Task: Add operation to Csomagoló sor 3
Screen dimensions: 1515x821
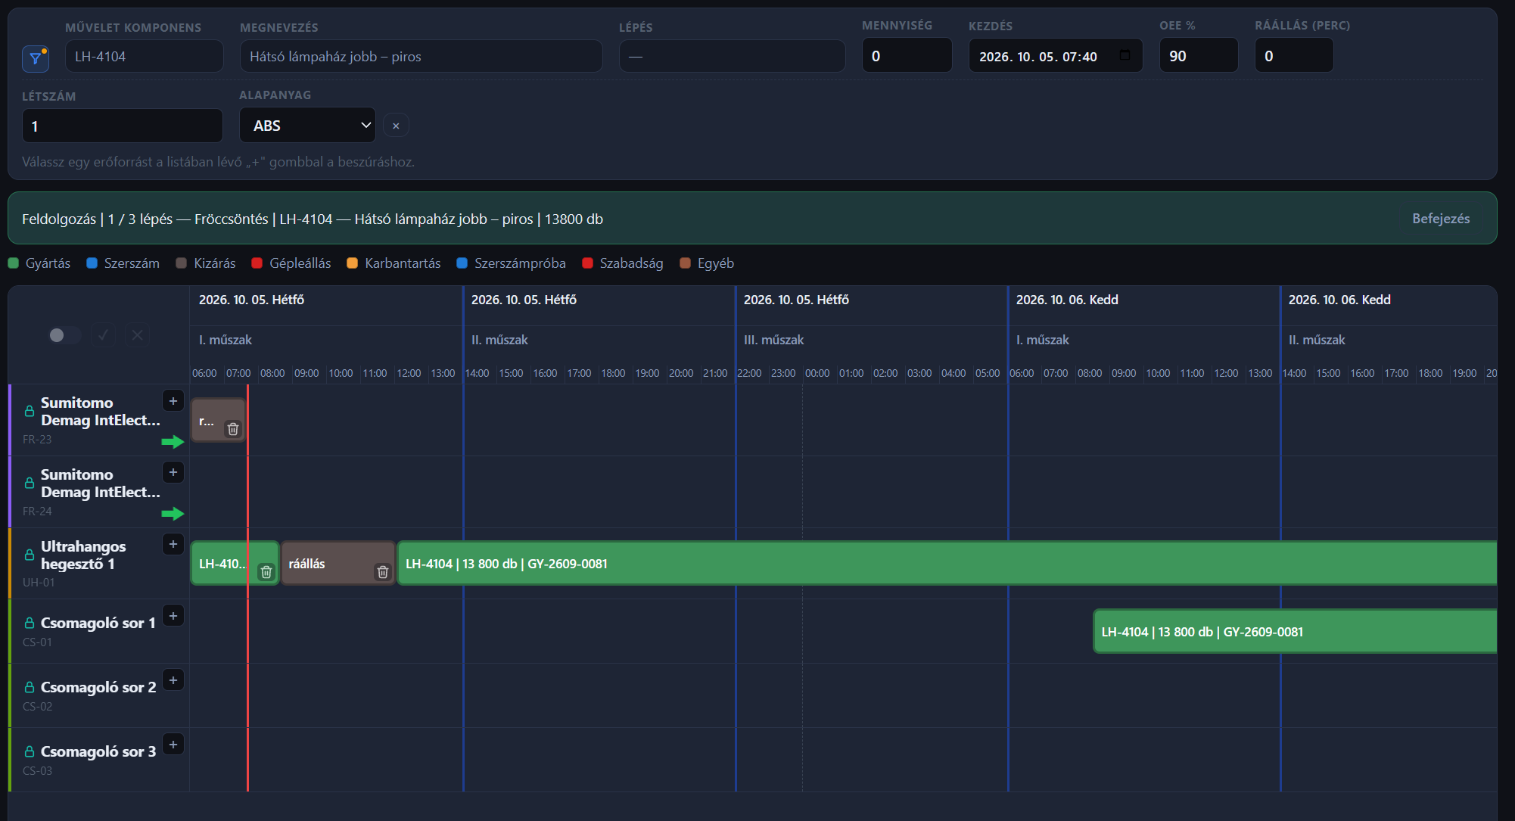Action: coord(173,745)
